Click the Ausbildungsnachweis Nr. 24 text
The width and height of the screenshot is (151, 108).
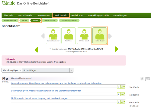coord(76,52)
